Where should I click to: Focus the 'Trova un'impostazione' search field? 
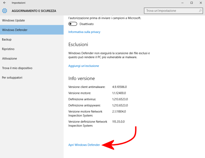(173, 11)
